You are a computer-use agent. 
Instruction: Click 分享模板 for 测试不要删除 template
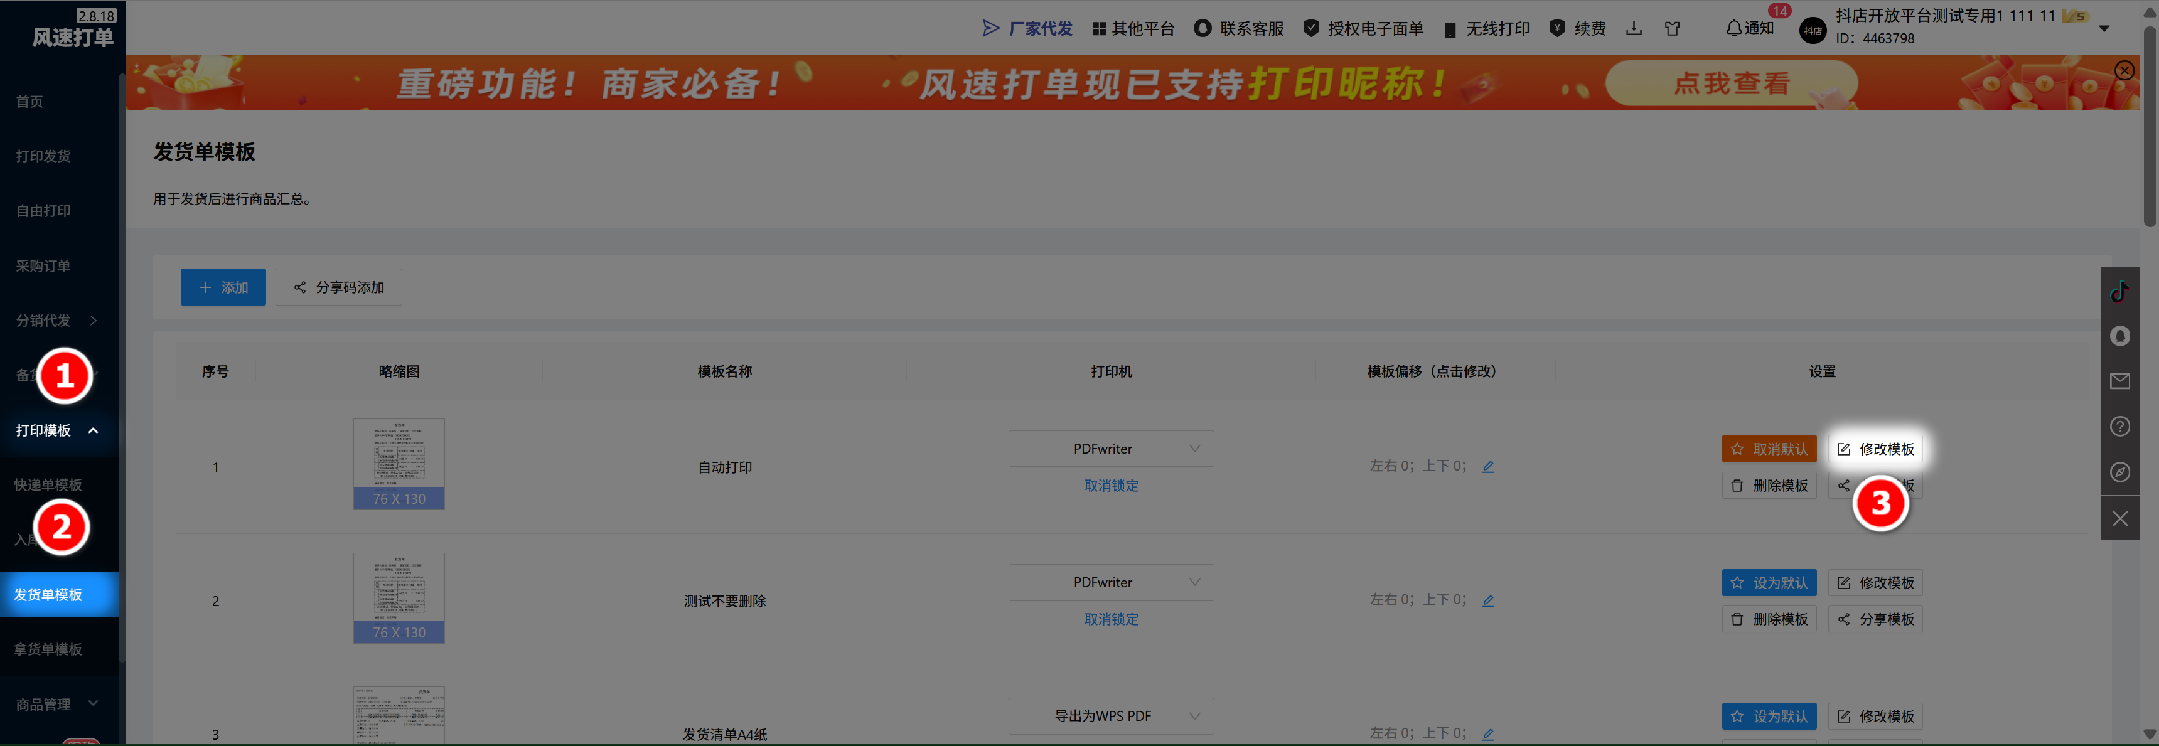(x=1875, y=619)
